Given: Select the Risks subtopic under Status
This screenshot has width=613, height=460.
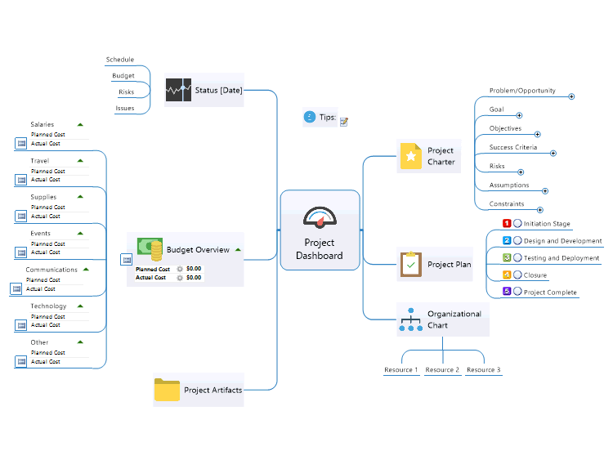Looking at the screenshot, I should (126, 92).
